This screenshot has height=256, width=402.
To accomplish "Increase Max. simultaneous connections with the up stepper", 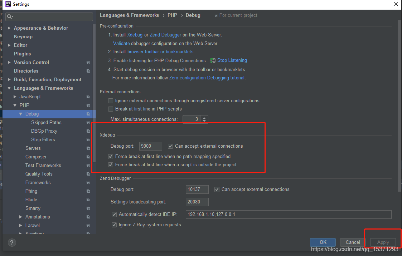I will click(x=204, y=117).
